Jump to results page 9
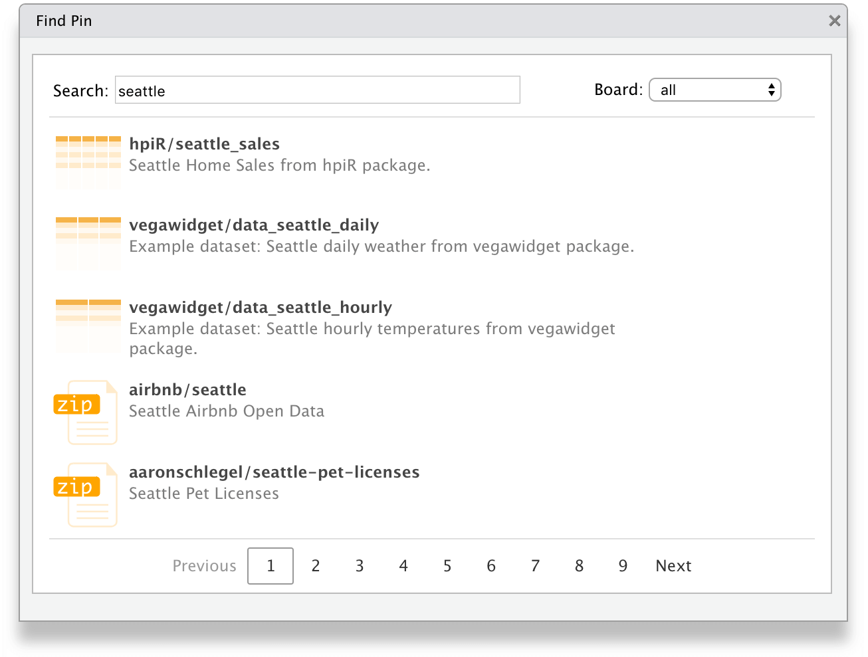The image size is (868, 657). pos(623,566)
